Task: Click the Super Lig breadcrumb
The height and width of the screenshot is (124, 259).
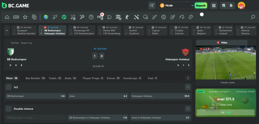Action: [26, 43]
